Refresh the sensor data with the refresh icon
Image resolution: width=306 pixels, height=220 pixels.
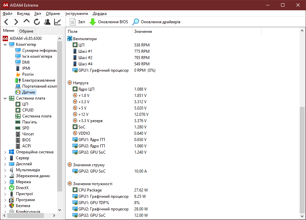pyautogui.click(x=37, y=22)
